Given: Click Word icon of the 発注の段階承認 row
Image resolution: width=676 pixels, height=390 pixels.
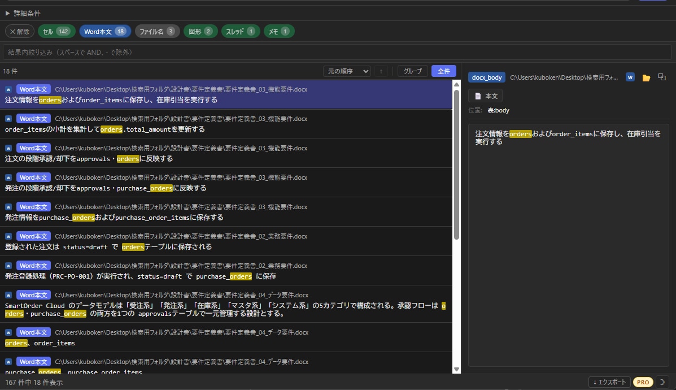Looking at the screenshot, I should (x=8, y=177).
